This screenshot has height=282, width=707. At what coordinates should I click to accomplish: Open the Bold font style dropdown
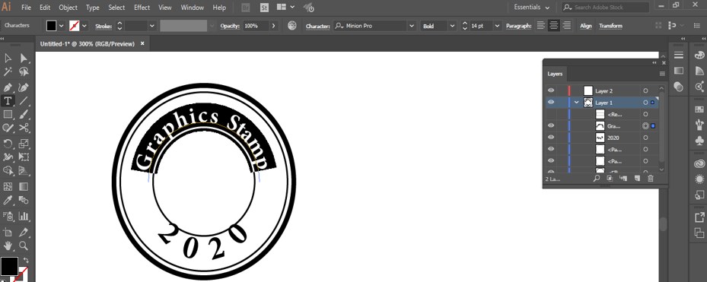(x=452, y=26)
